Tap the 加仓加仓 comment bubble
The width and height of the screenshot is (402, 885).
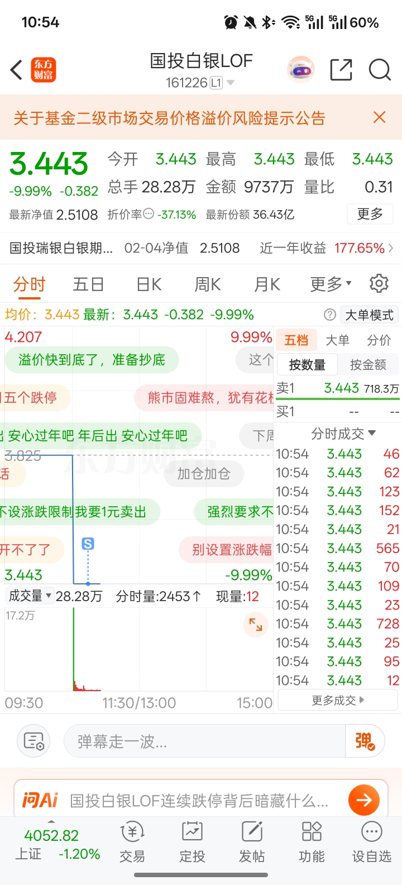[204, 474]
